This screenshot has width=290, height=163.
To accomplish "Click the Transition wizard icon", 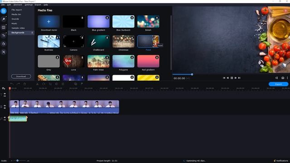I will (76, 84).
